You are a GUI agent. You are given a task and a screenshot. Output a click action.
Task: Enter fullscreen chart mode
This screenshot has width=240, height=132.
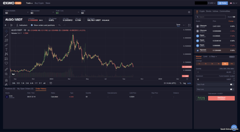click(x=189, y=25)
